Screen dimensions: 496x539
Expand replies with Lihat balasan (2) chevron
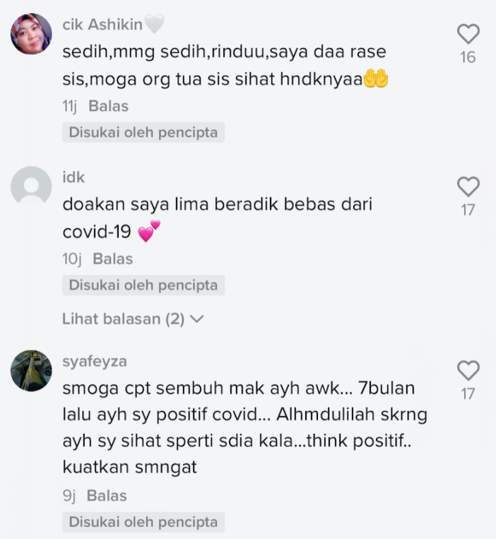[197, 319]
